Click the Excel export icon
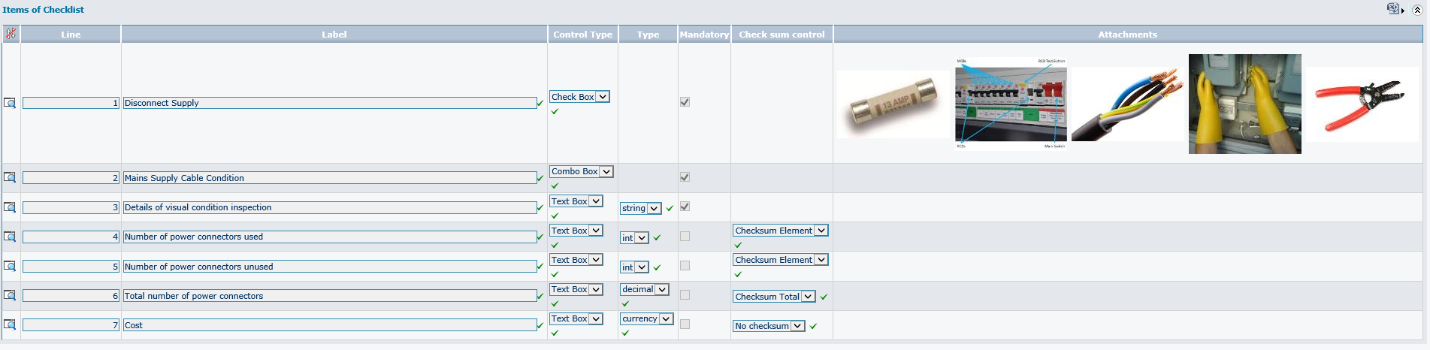This screenshot has width=1430, height=350. pyautogui.click(x=1392, y=8)
